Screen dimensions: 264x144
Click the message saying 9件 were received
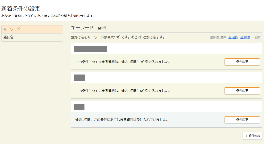pos(123,62)
